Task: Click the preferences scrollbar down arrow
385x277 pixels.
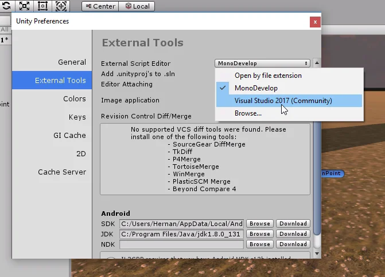Action: (317, 254)
